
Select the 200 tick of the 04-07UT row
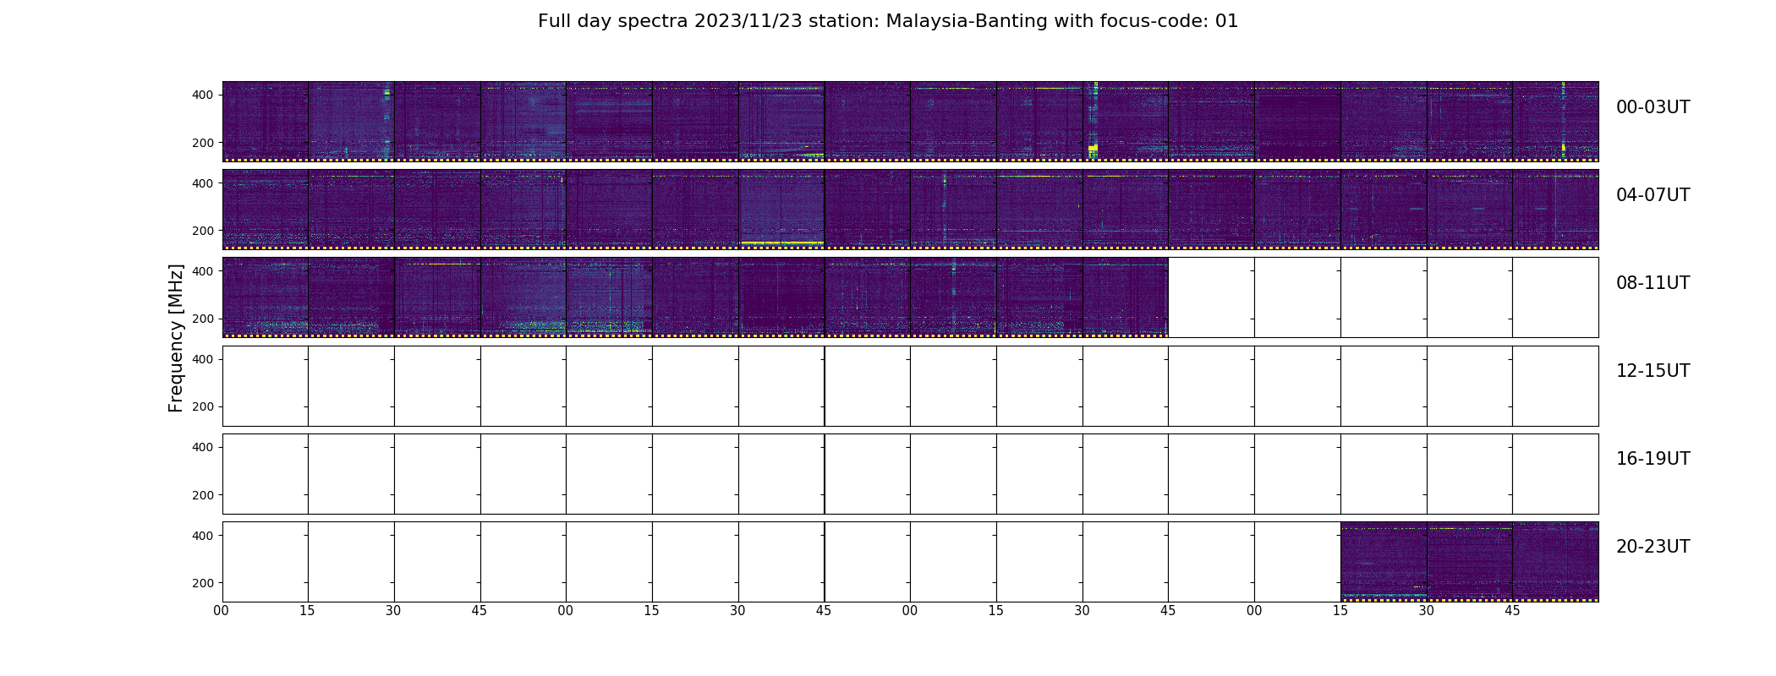tap(203, 231)
